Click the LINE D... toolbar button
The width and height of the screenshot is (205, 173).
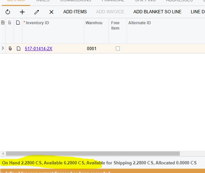(x=198, y=12)
